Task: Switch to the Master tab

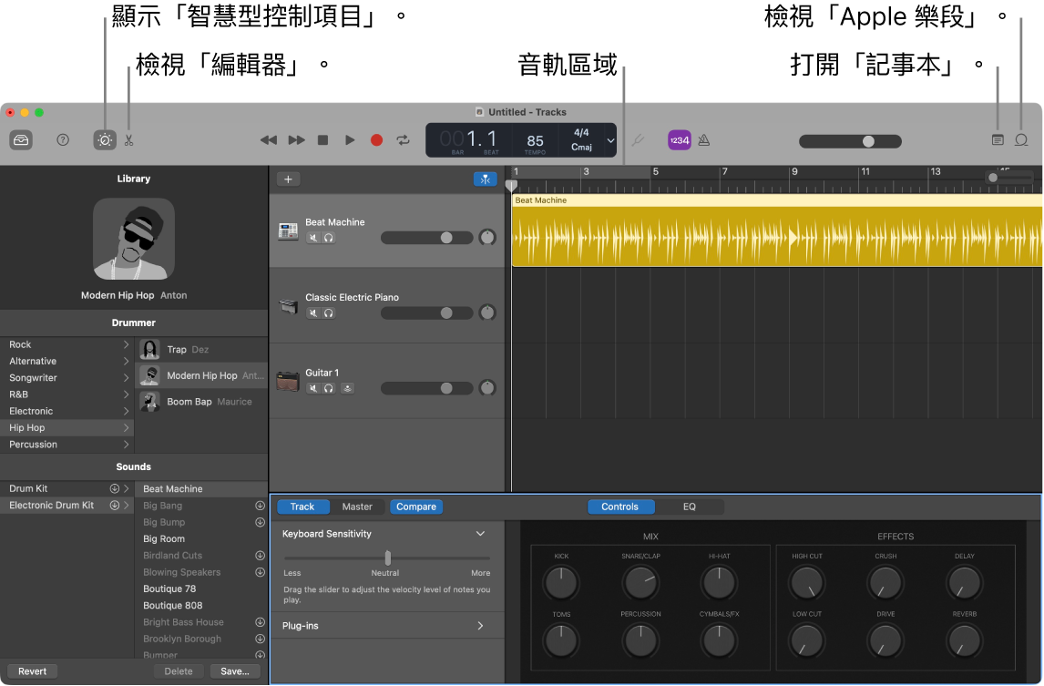Action: pyautogui.click(x=357, y=507)
